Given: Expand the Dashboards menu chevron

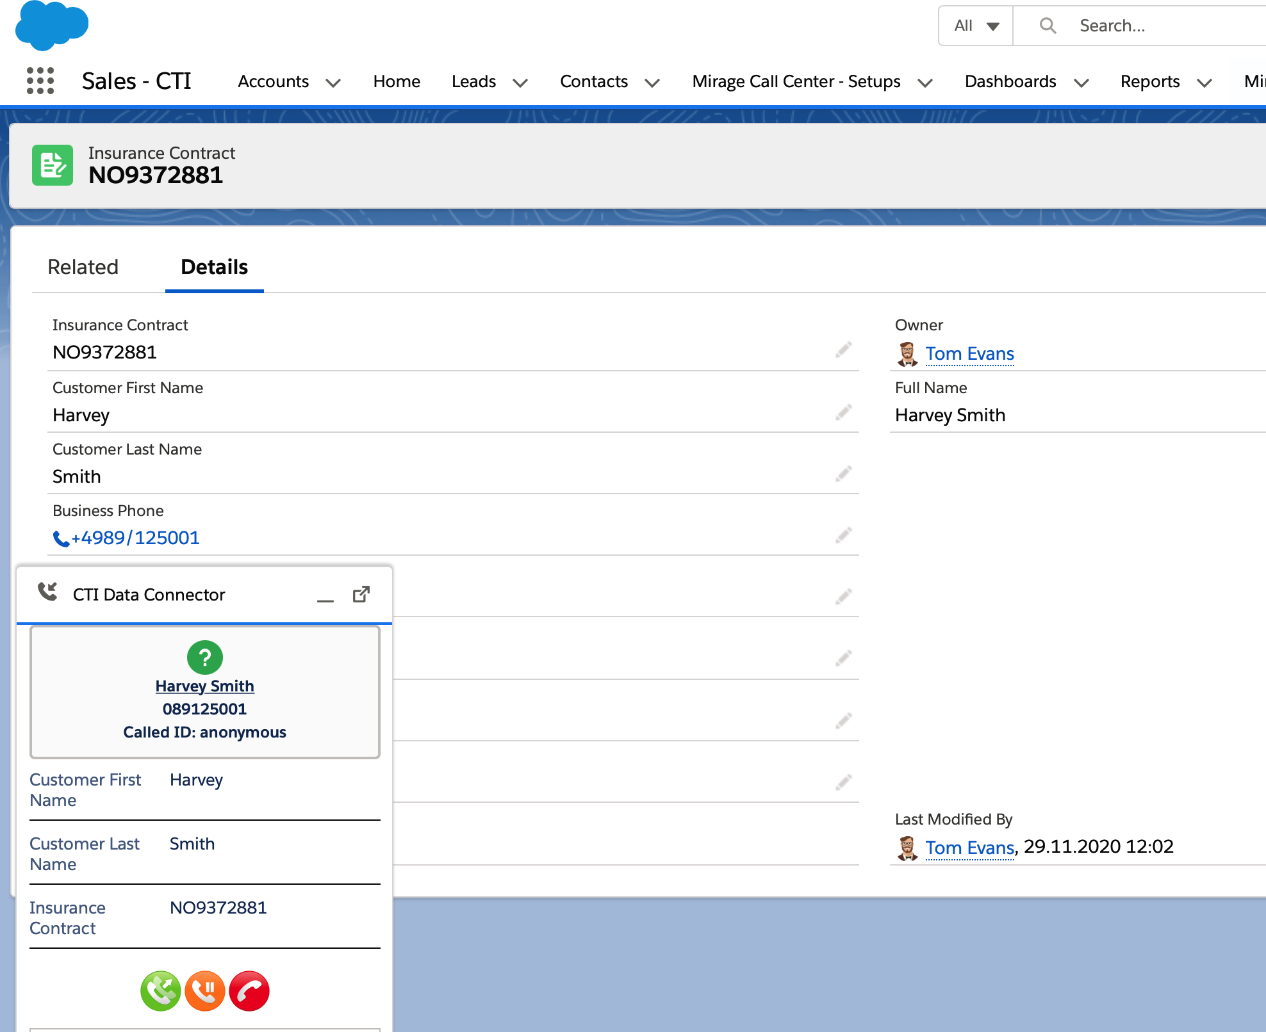Looking at the screenshot, I should point(1081,83).
